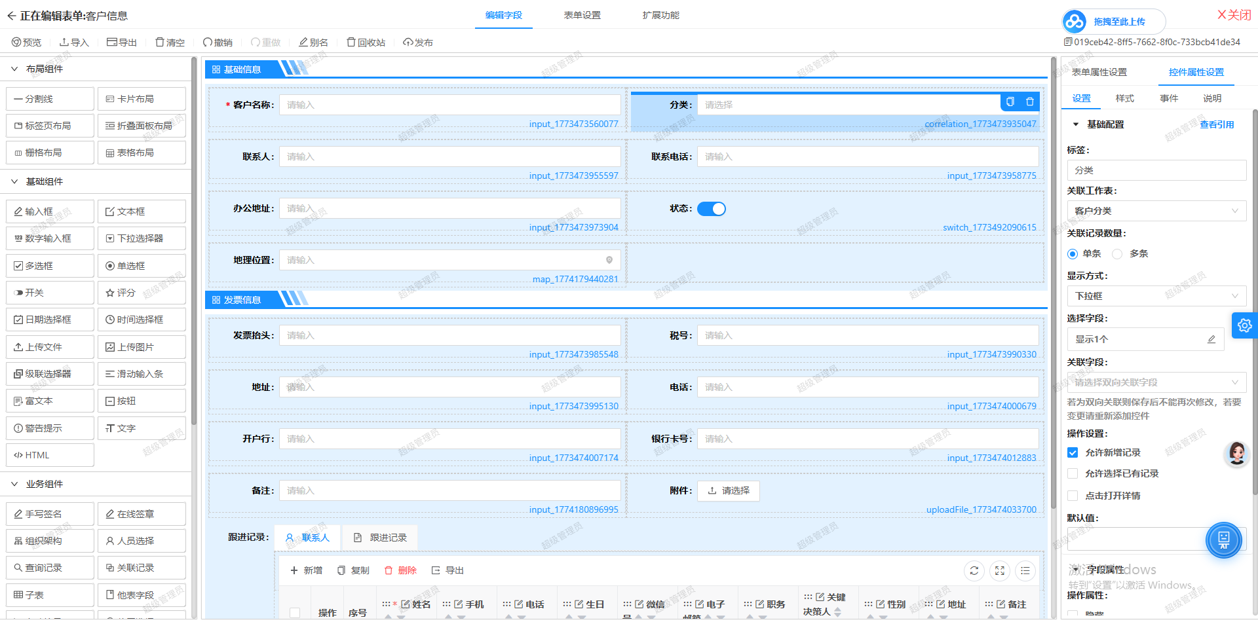Click the 附件 请选择 upload button
Image resolution: width=1258 pixels, height=624 pixels.
729,490
